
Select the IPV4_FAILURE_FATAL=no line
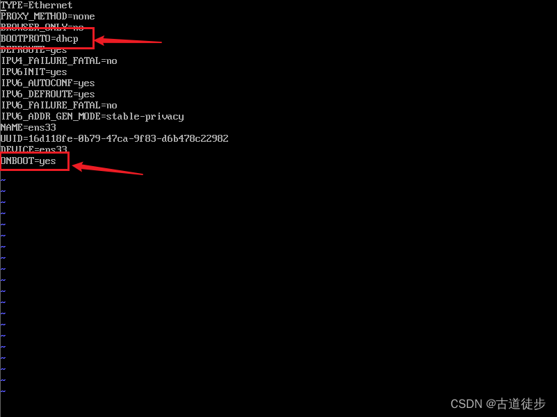[x=59, y=60]
